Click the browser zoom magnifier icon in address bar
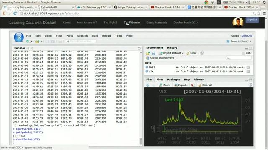This screenshot has height=150, width=268. tap(254, 13)
